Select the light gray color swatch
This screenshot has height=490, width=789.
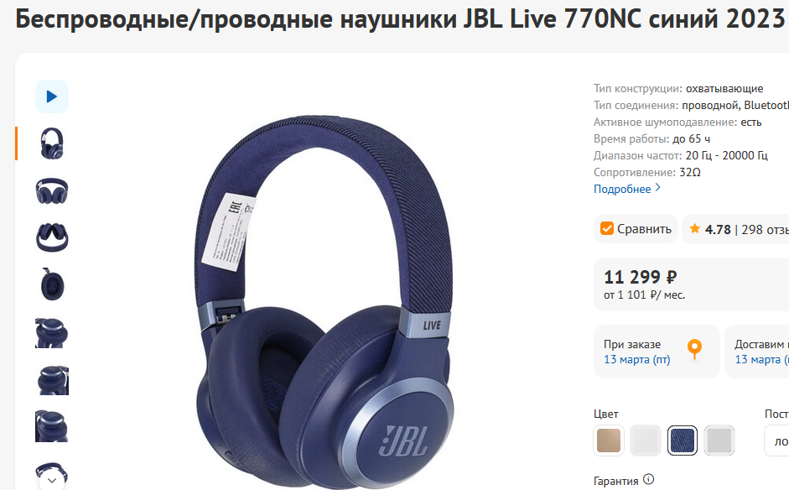[x=719, y=440]
